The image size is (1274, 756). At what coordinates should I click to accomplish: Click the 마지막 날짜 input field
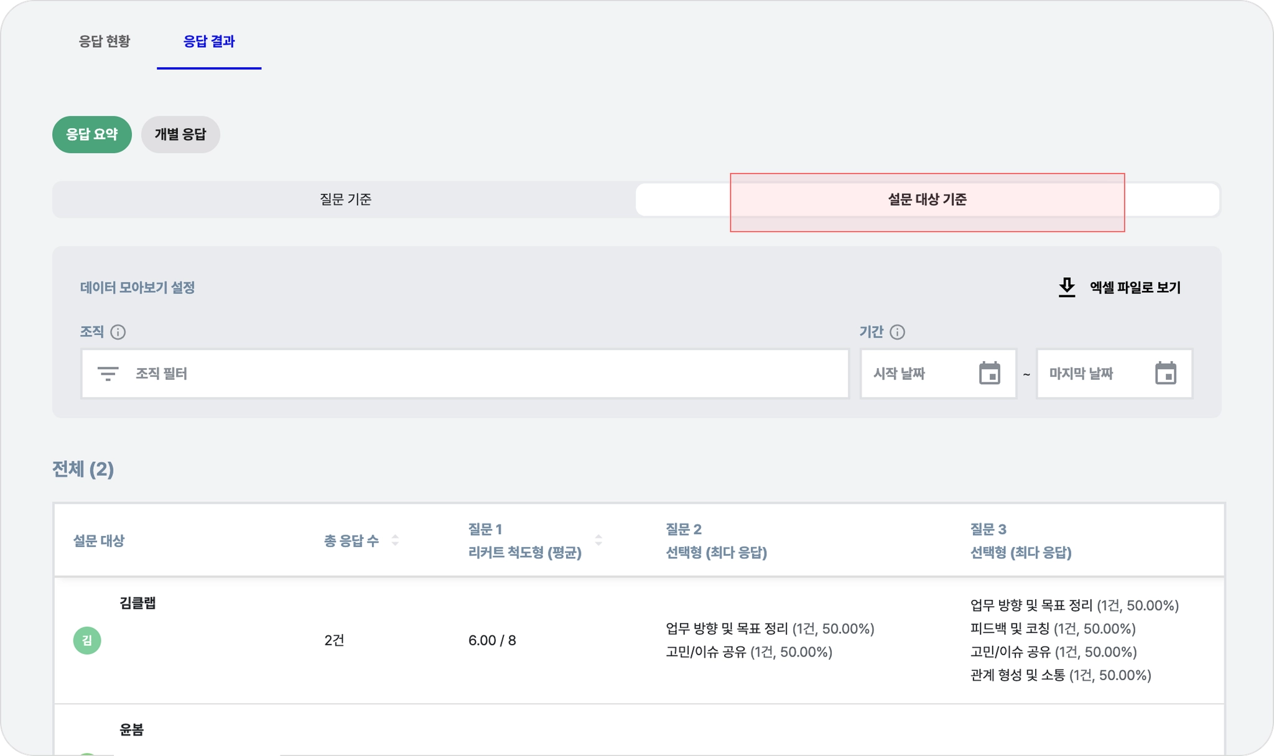point(1094,374)
